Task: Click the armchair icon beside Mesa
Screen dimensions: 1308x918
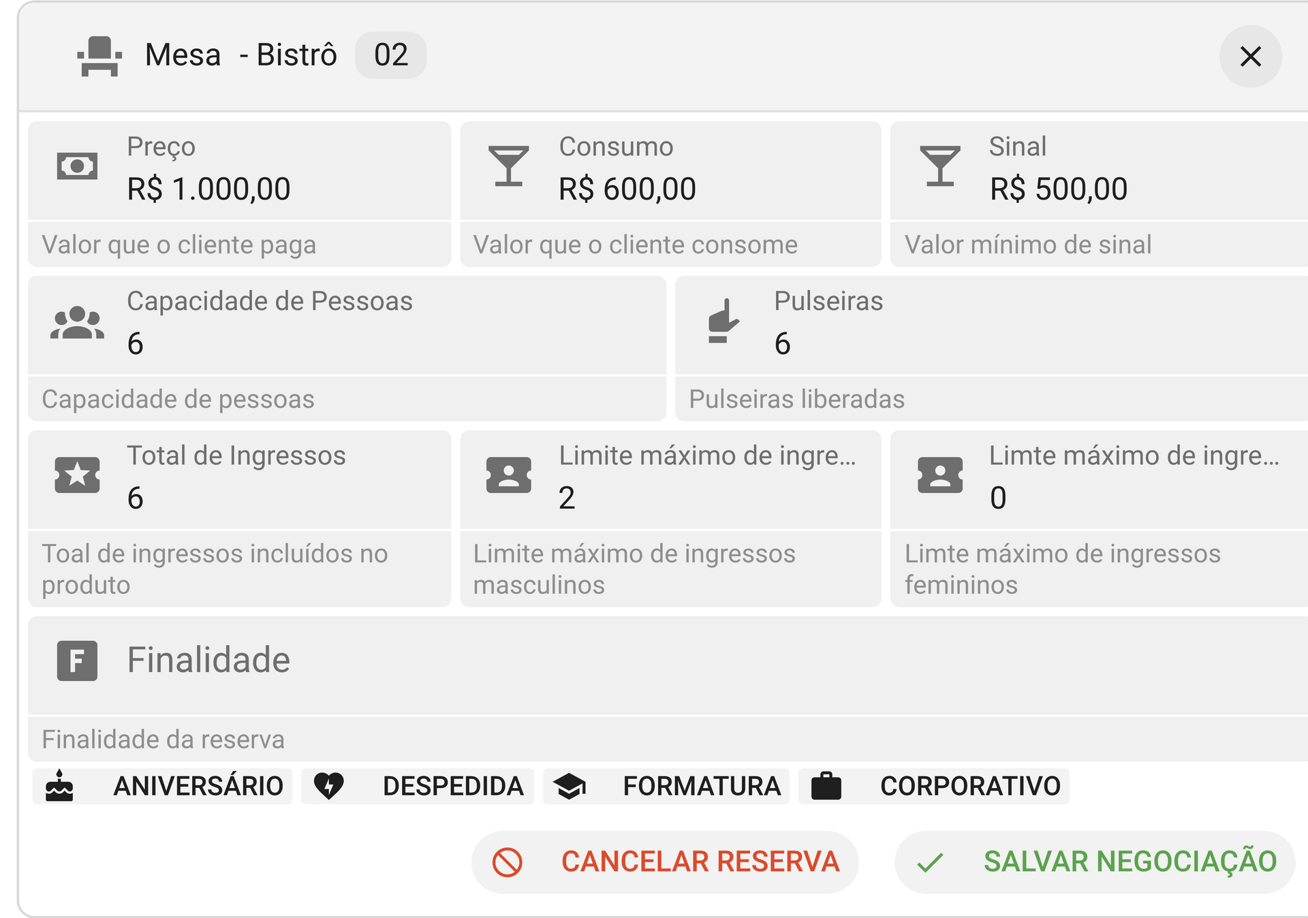Action: pos(99,56)
